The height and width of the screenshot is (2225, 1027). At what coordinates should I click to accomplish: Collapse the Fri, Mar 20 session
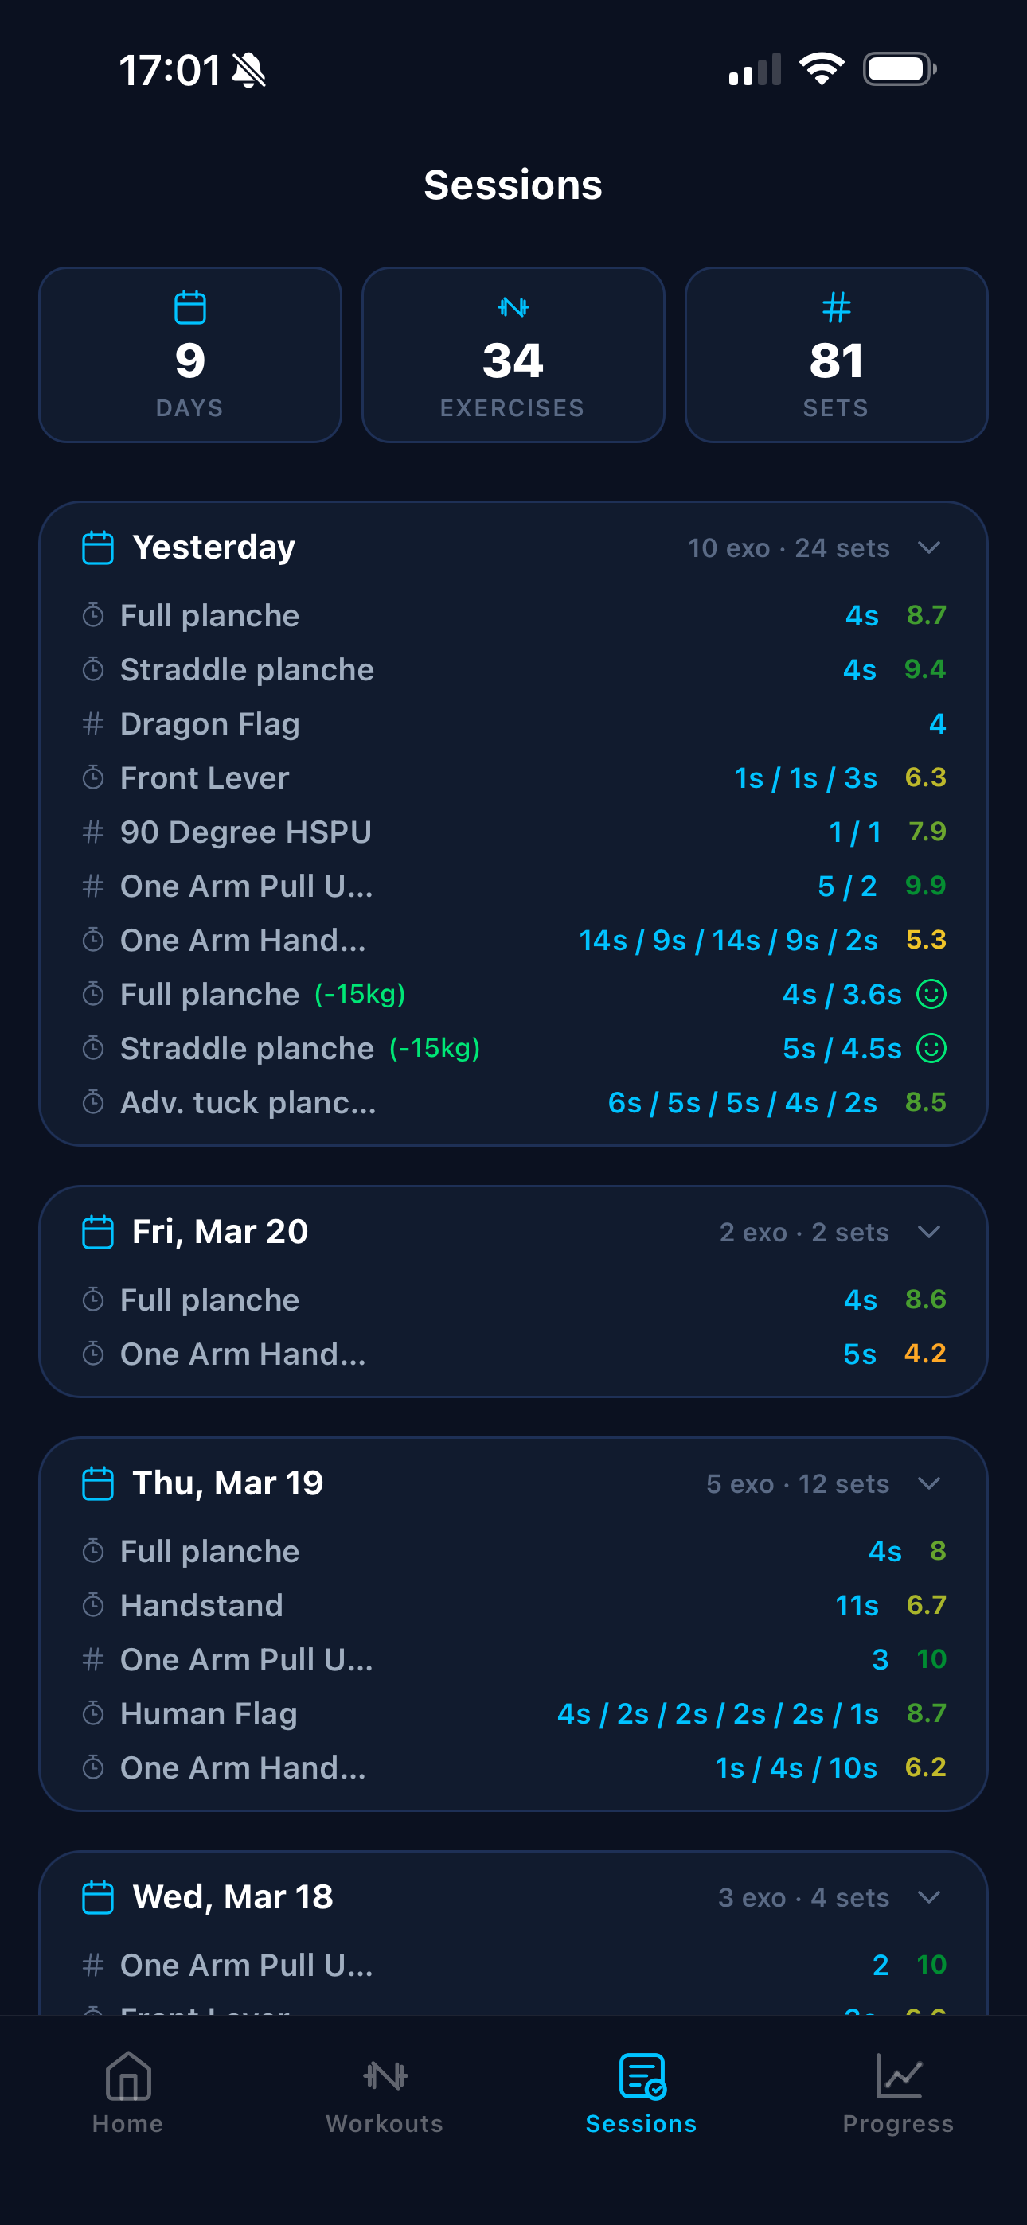pyautogui.click(x=928, y=1232)
